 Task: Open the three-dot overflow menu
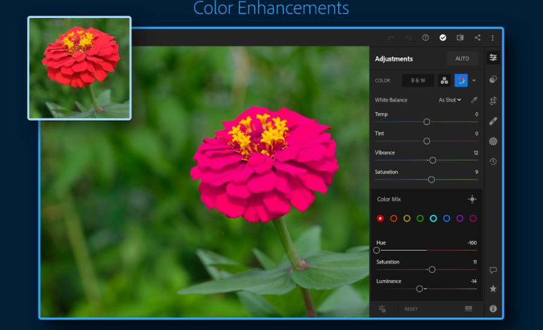pos(492,38)
